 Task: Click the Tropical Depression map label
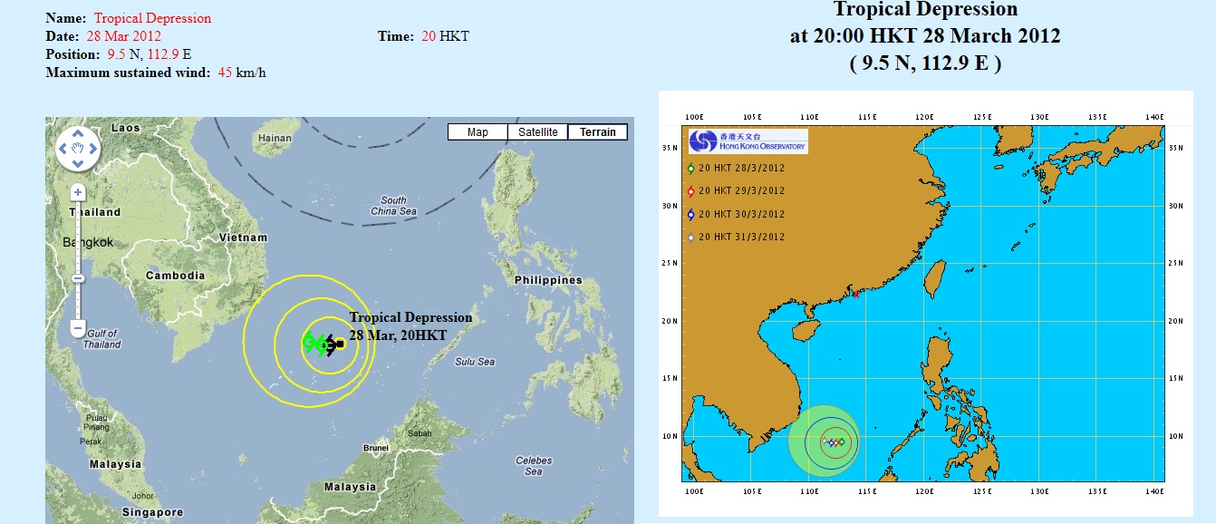(x=410, y=317)
